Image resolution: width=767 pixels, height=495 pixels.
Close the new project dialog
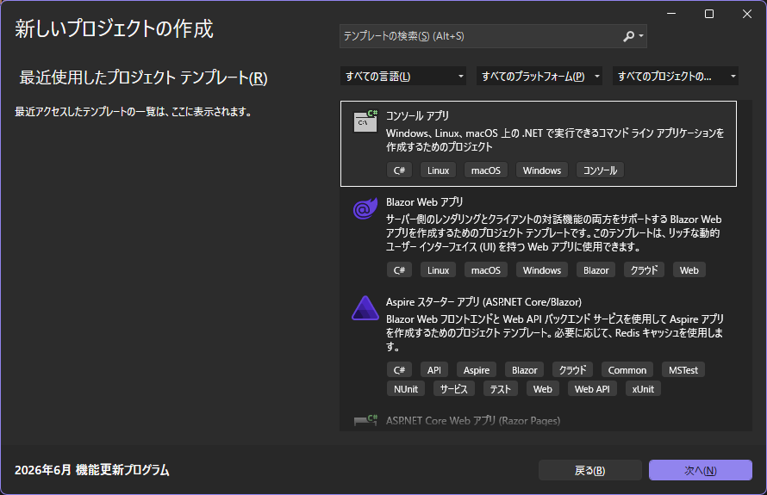click(747, 14)
